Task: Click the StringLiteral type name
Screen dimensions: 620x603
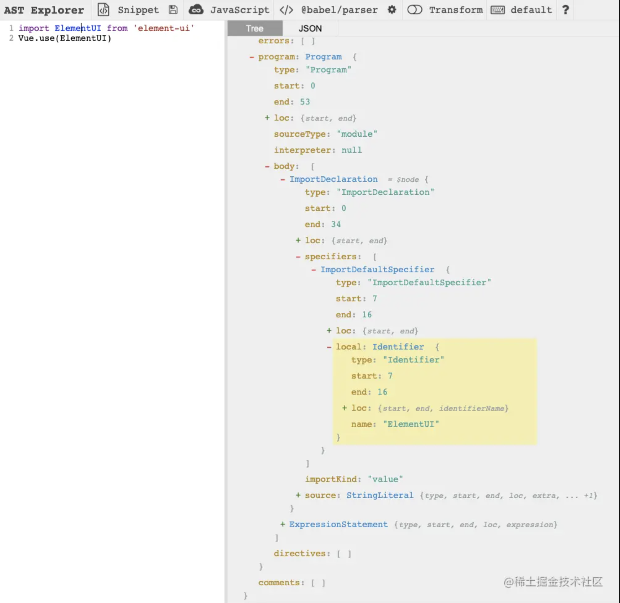Action: tap(380, 495)
